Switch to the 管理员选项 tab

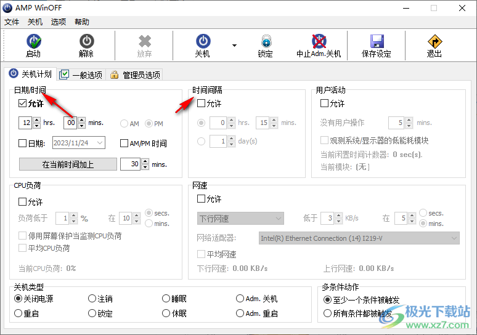pyautogui.click(x=135, y=75)
